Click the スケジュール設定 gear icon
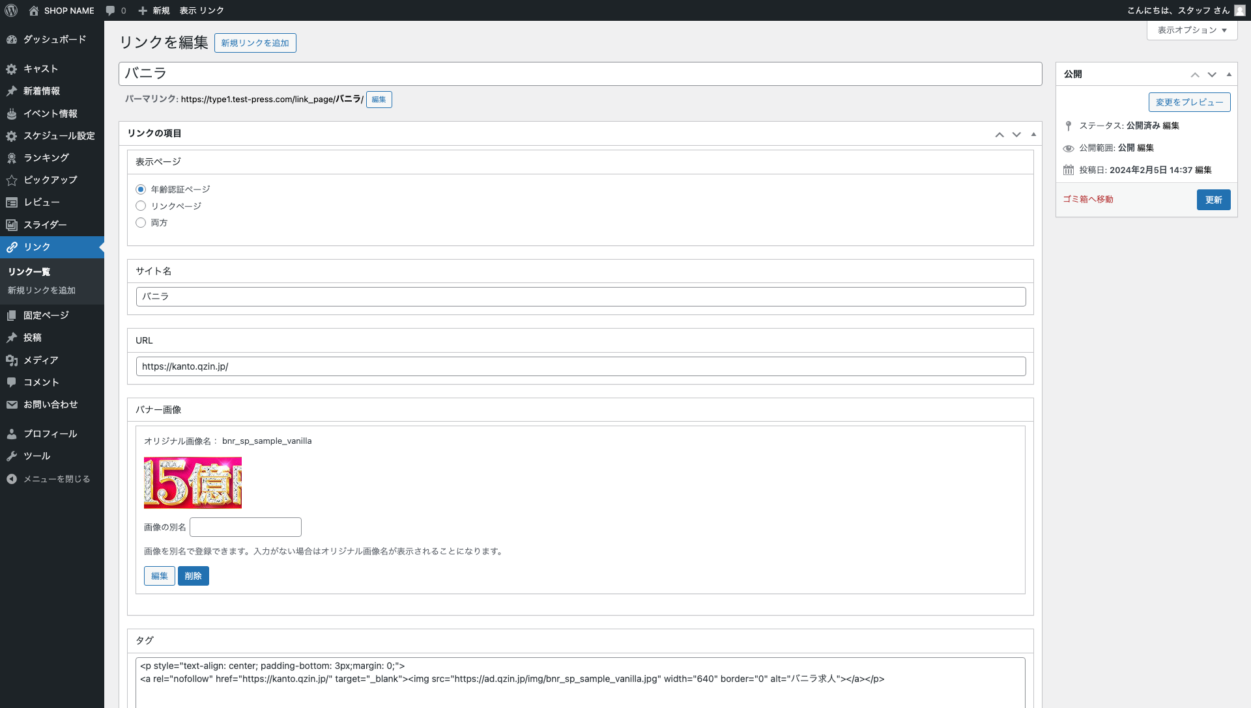 coord(12,136)
